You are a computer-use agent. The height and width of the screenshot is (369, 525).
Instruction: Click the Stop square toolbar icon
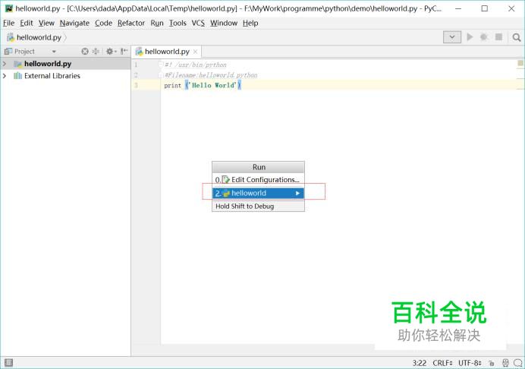(x=498, y=37)
